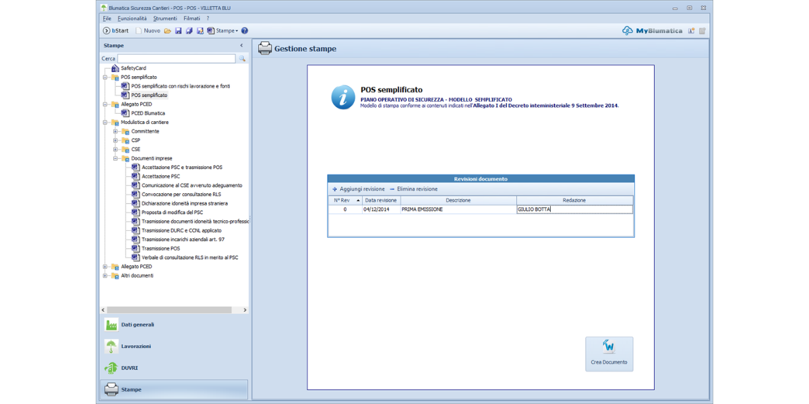Click in the Cerca search field

pyautogui.click(x=176, y=59)
